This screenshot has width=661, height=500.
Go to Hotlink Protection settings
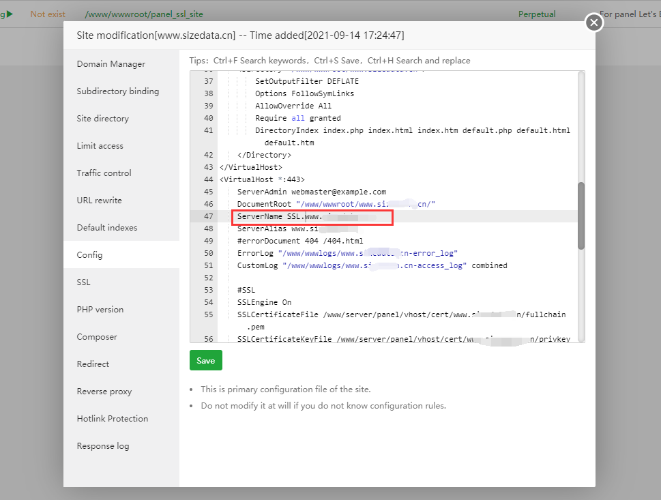click(x=112, y=419)
